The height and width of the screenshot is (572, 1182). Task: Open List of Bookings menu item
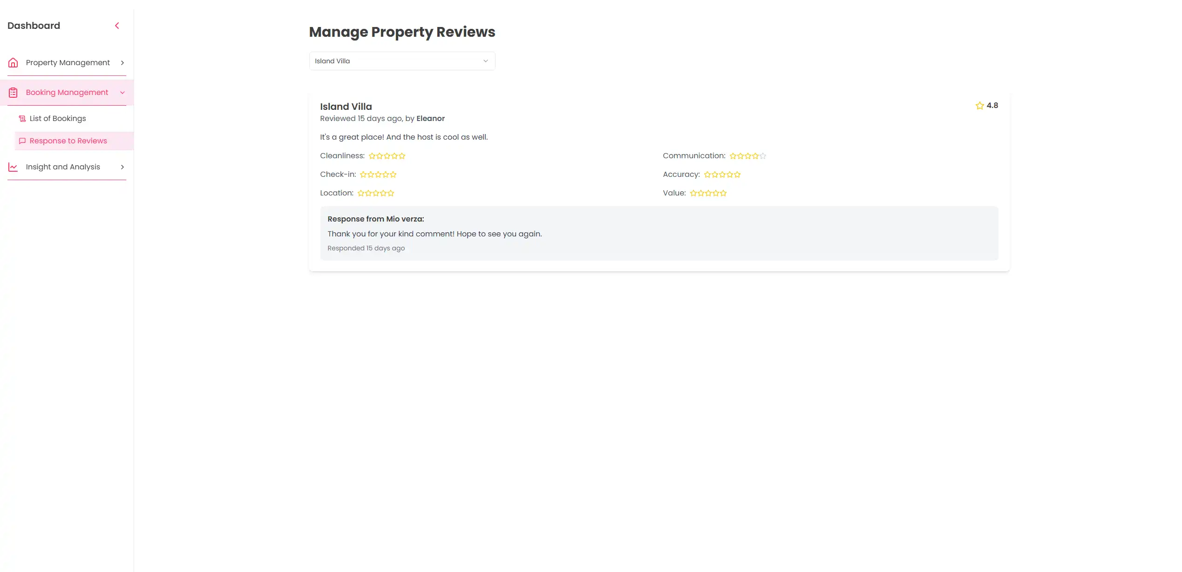[x=58, y=119]
